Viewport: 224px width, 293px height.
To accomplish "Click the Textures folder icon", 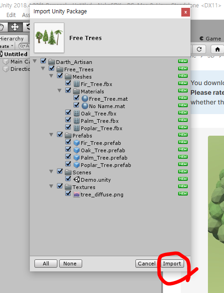I will [68, 187].
